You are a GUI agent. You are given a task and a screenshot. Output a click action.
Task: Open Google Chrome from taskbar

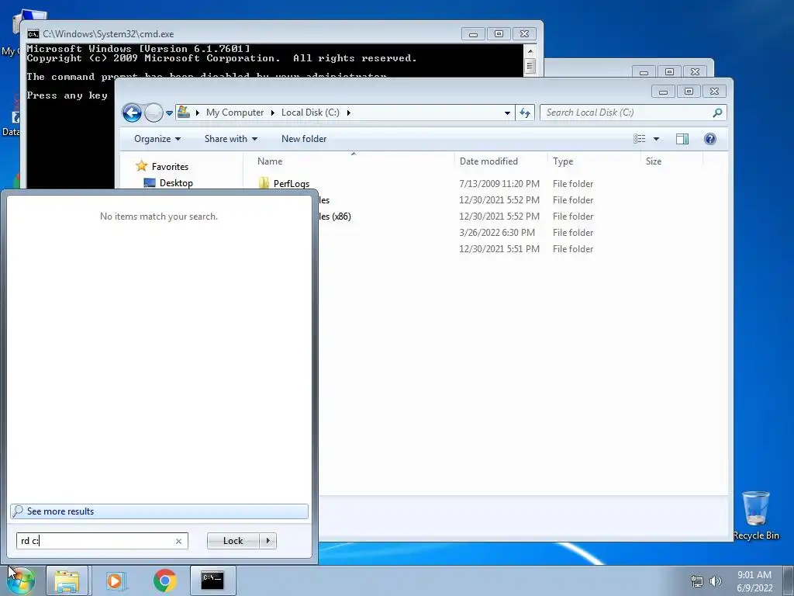164,580
